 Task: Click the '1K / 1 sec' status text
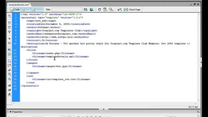193,107
